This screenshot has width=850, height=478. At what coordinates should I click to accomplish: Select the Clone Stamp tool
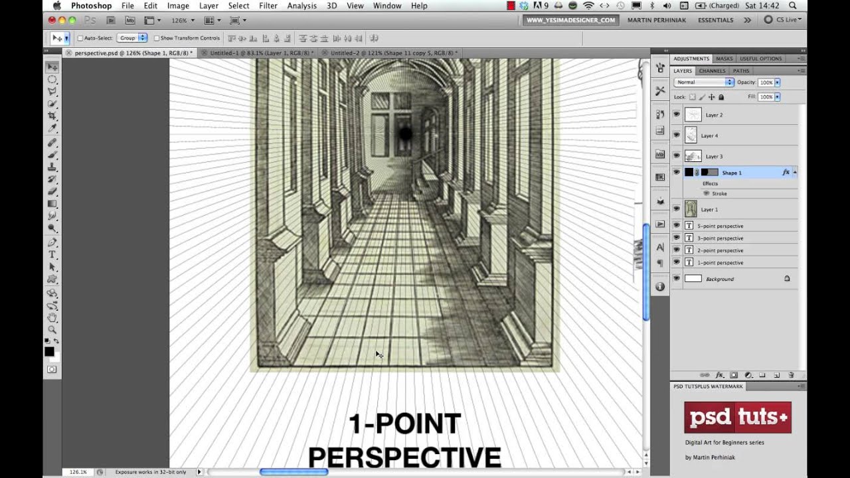(52, 167)
